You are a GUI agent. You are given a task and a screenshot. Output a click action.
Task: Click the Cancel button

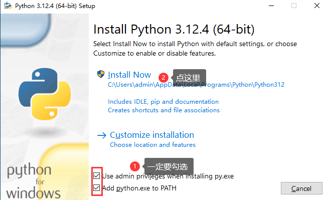[x=301, y=188]
